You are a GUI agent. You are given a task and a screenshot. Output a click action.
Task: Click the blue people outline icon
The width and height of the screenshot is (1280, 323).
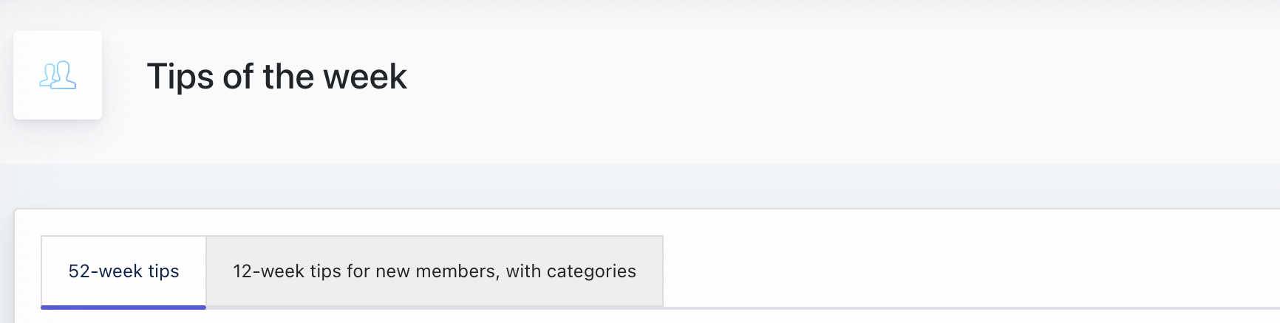tap(58, 75)
